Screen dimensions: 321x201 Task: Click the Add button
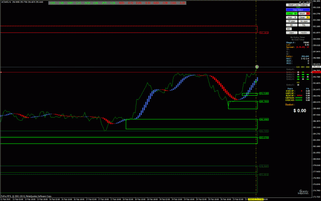pos(290,17)
